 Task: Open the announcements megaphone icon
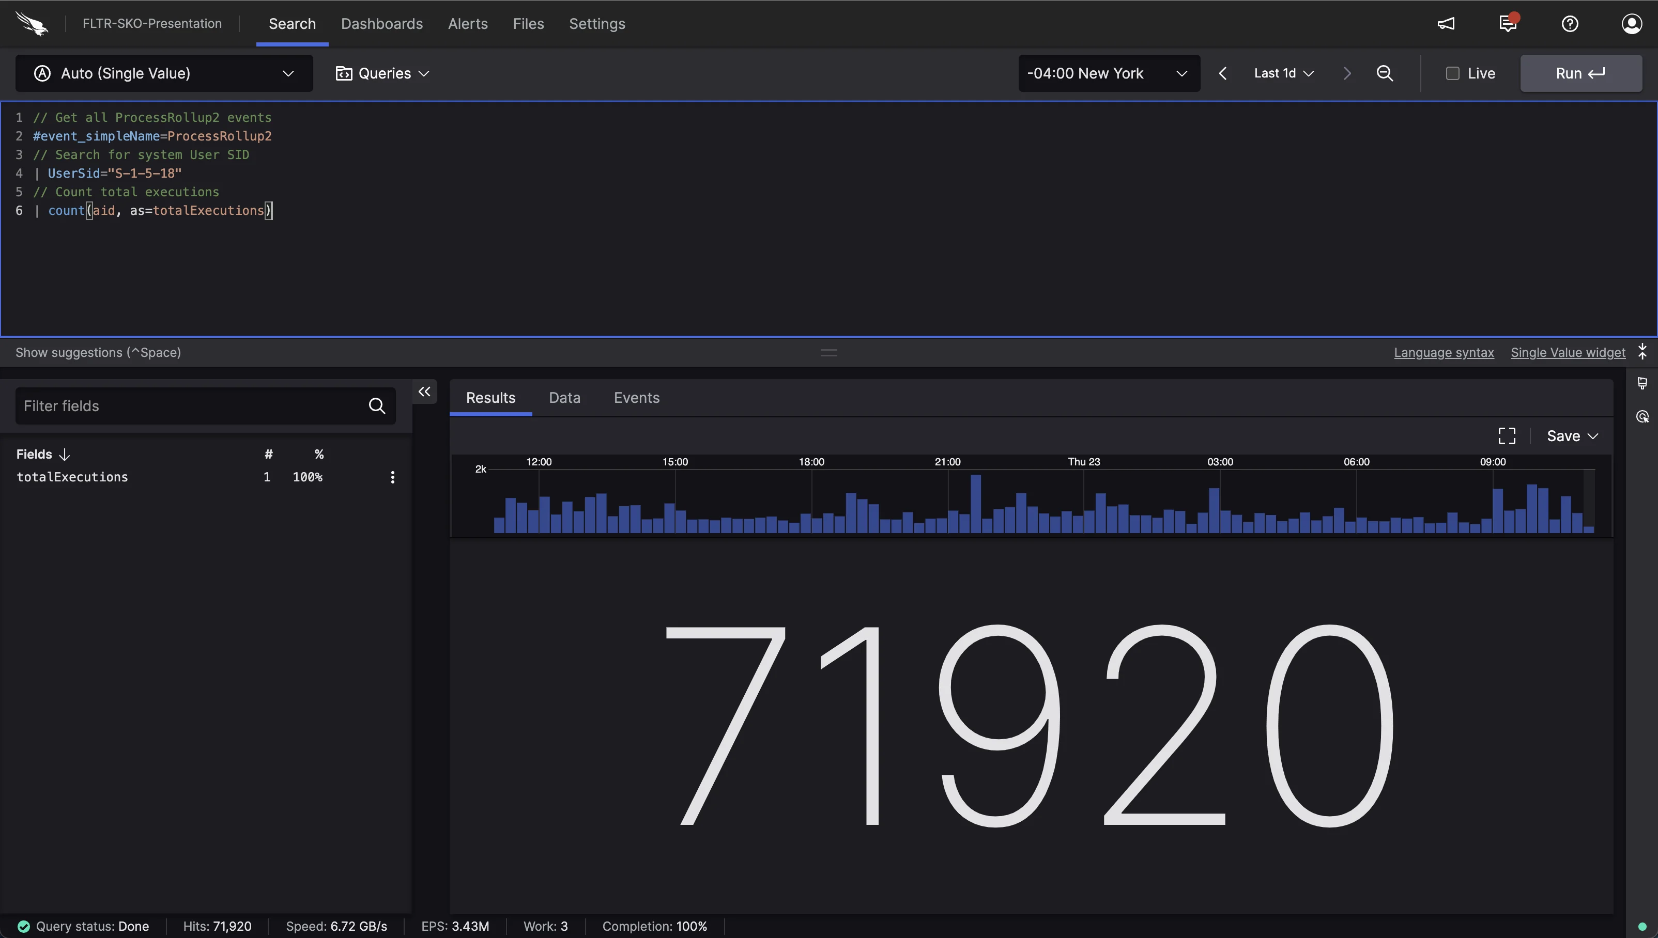[1446, 24]
